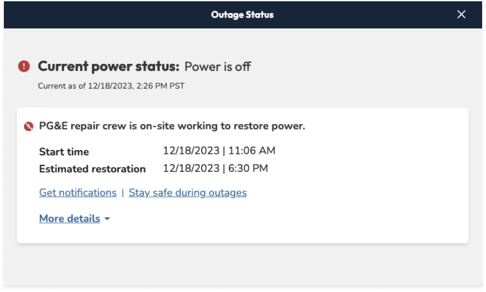The width and height of the screenshot is (486, 292).
Task: Click the Start time label
Action: (64, 152)
